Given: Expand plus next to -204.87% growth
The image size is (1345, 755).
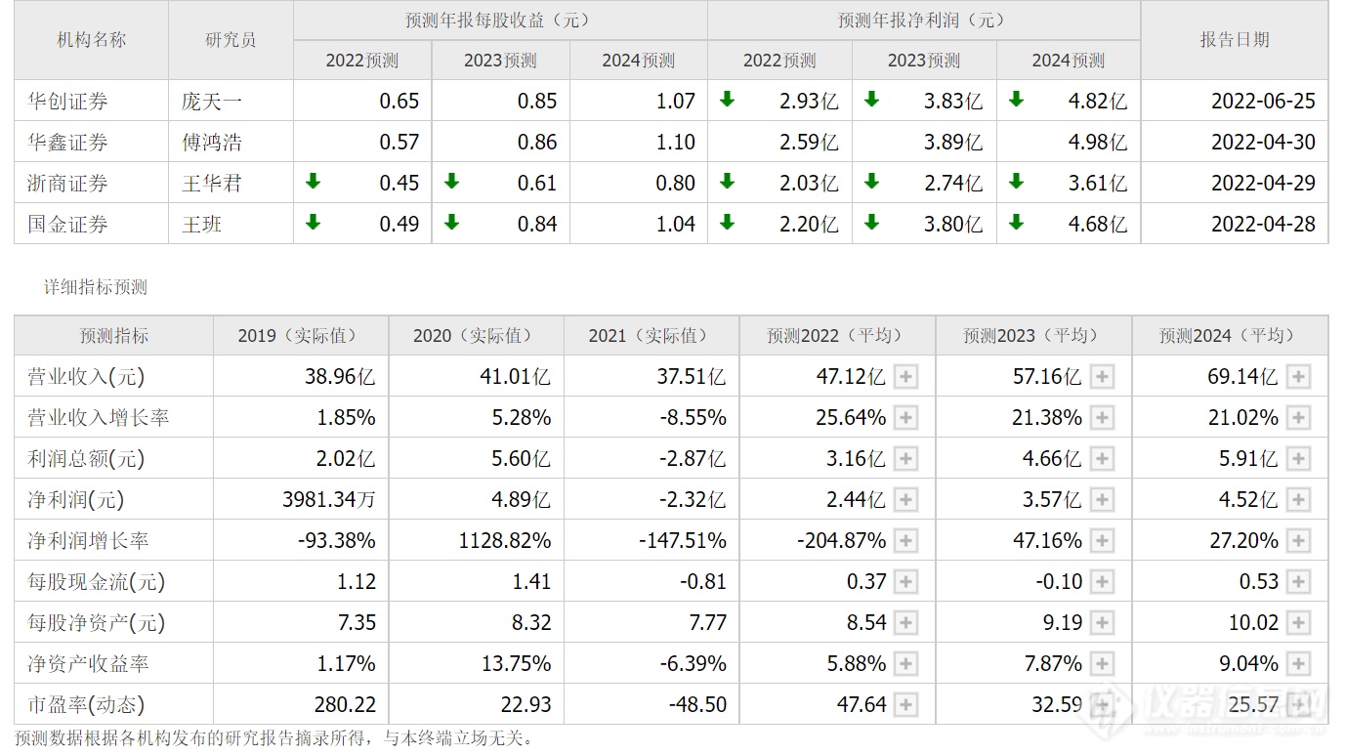Looking at the screenshot, I should coord(906,541).
